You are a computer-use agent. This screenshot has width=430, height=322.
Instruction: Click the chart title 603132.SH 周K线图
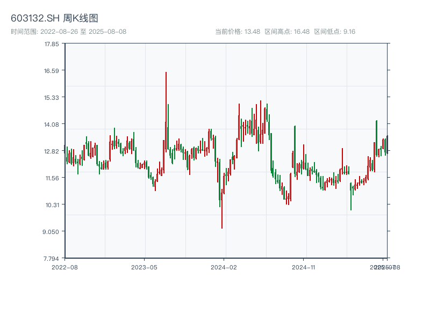(x=54, y=18)
